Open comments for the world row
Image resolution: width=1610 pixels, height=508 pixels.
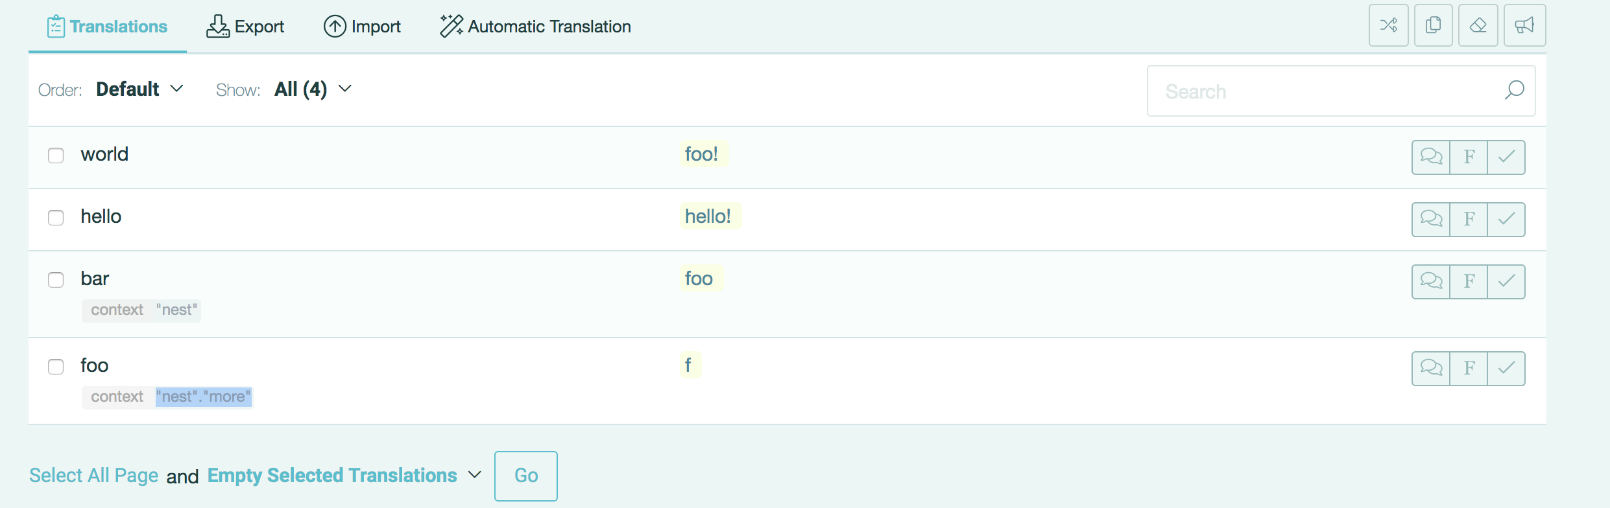[1431, 157]
